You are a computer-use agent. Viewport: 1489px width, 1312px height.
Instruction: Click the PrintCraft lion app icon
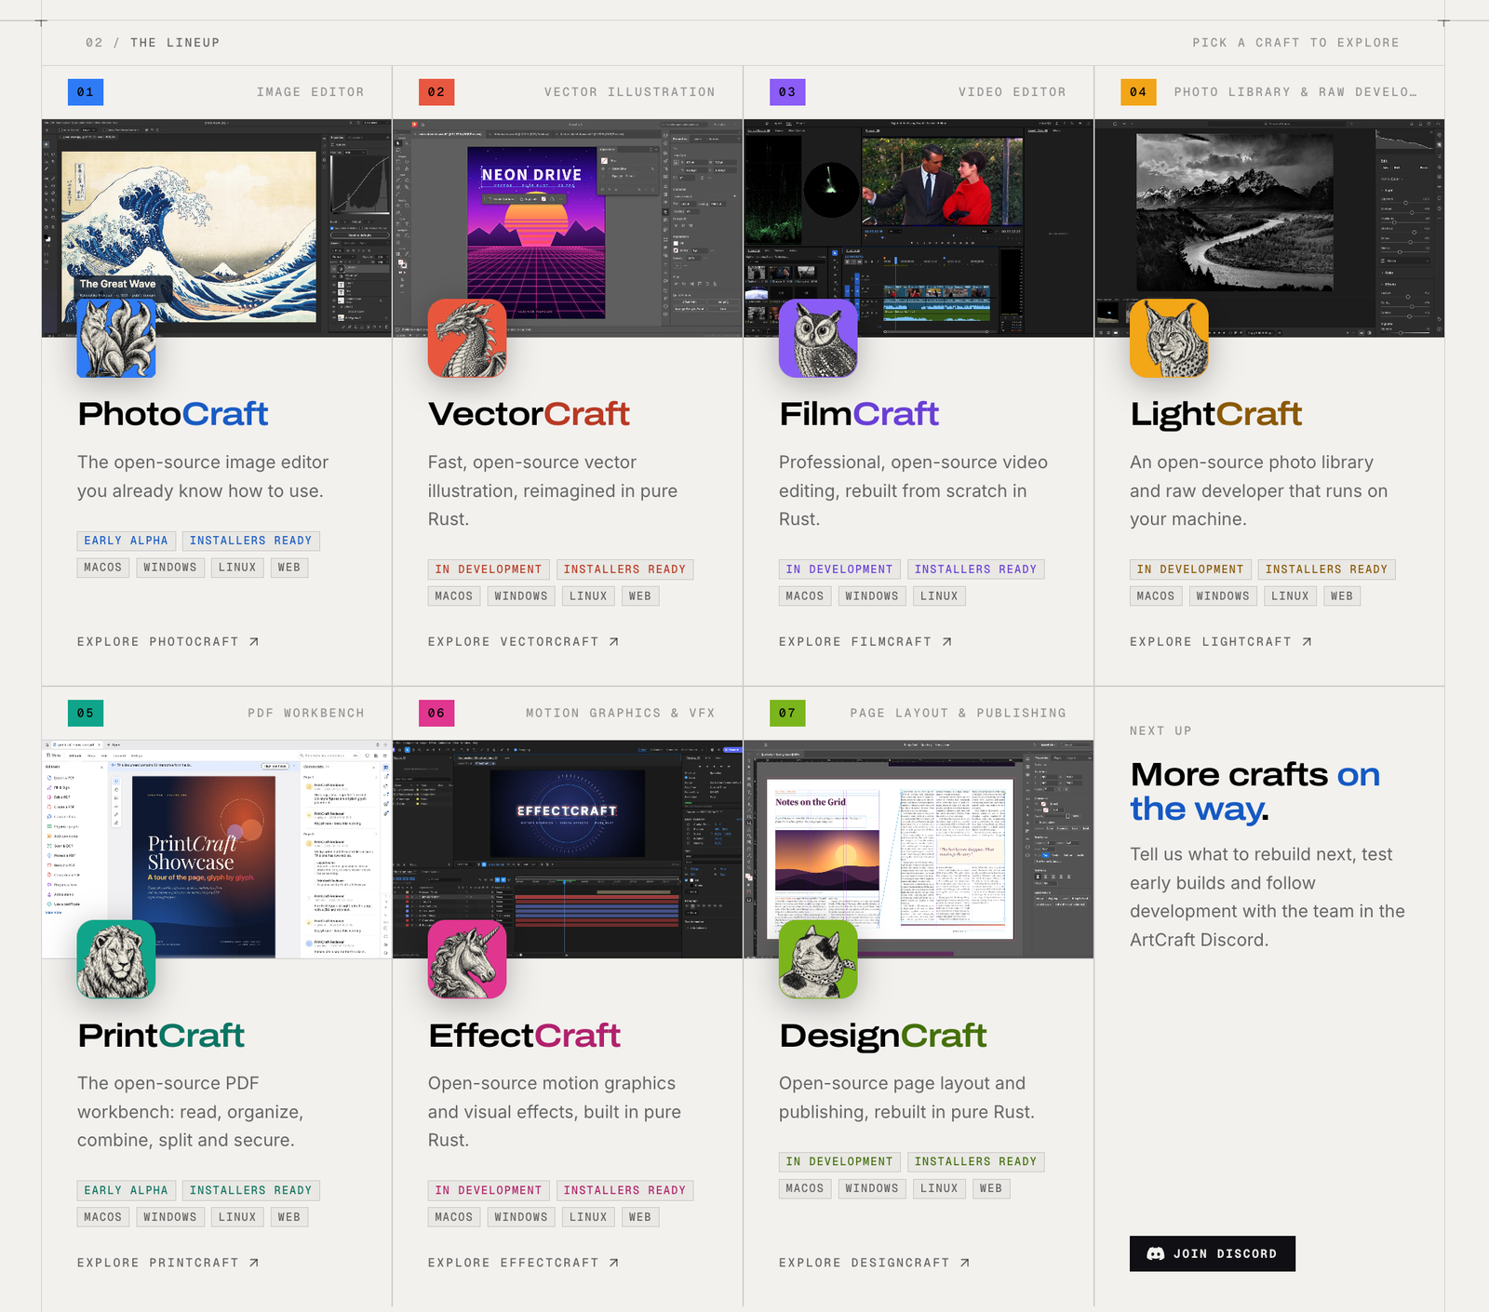click(116, 959)
